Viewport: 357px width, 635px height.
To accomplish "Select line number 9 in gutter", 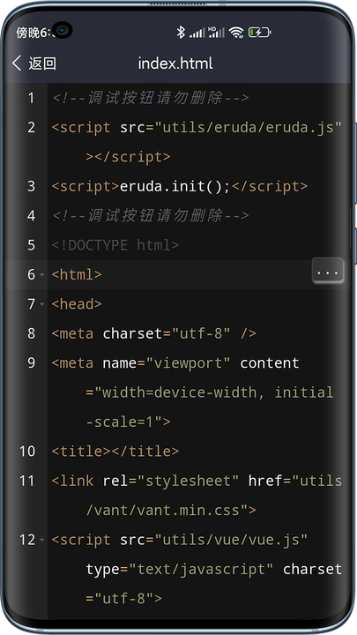I will (31, 362).
